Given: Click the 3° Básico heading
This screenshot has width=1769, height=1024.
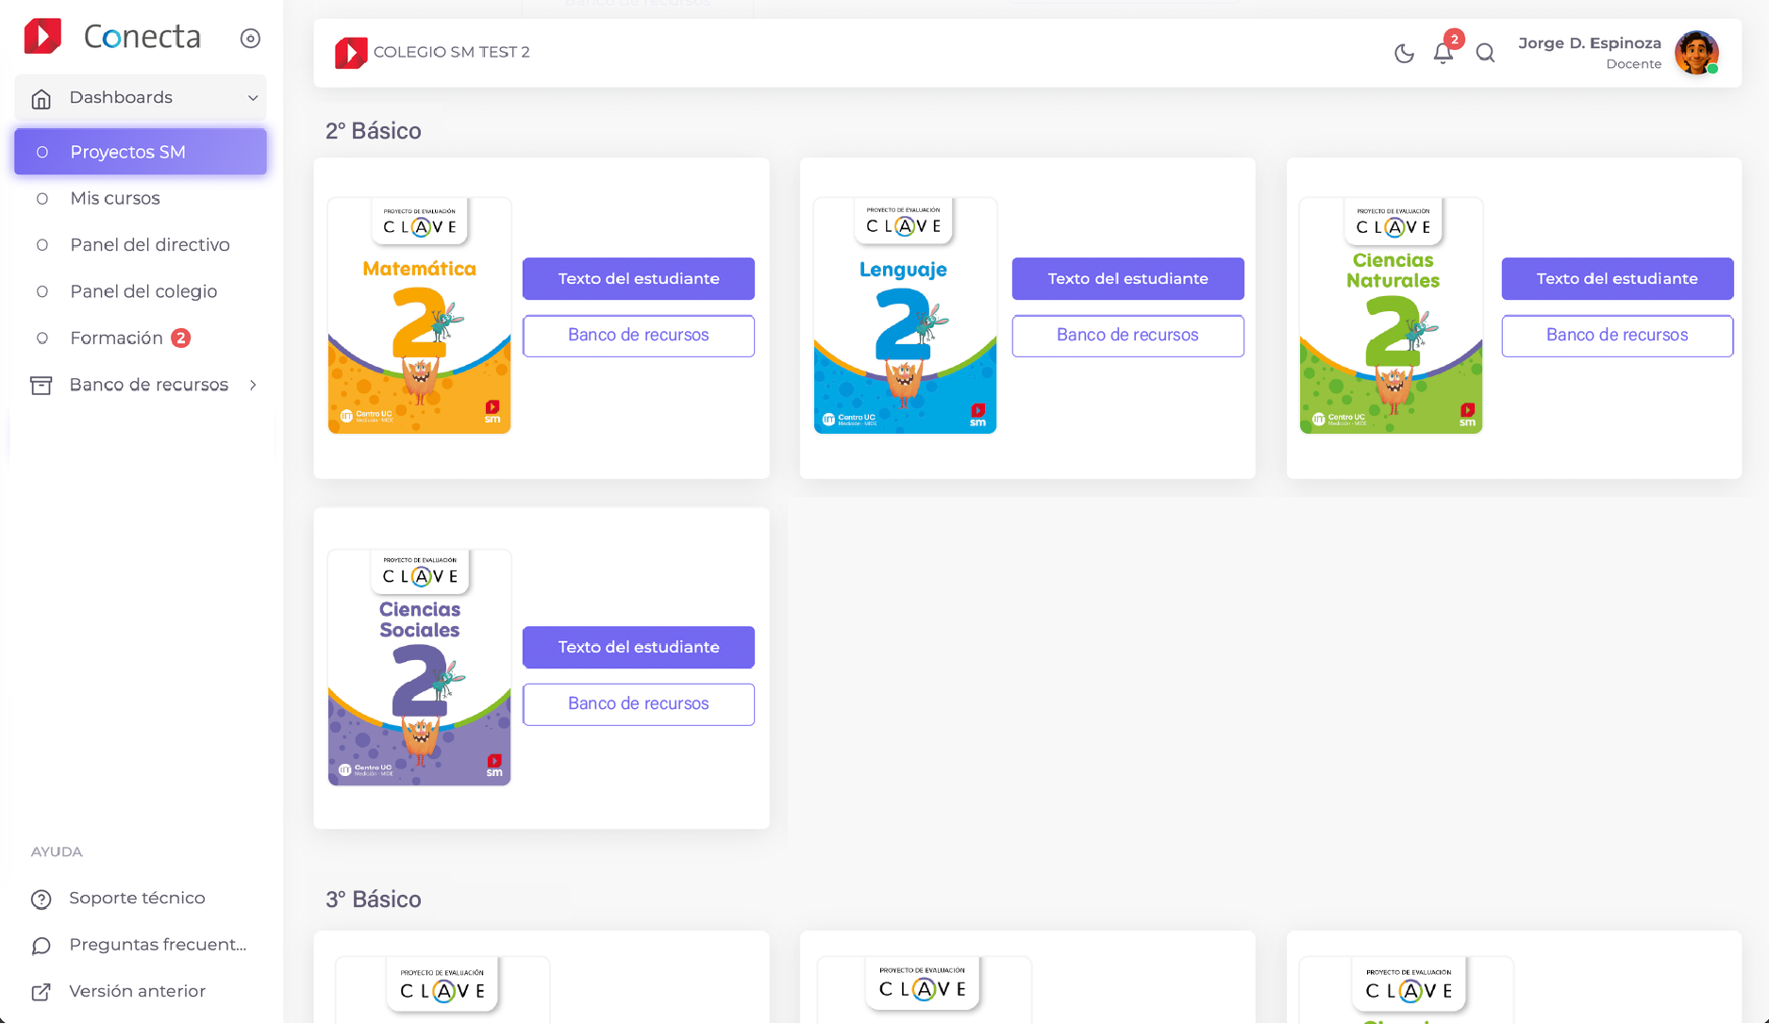Looking at the screenshot, I should coord(374,900).
